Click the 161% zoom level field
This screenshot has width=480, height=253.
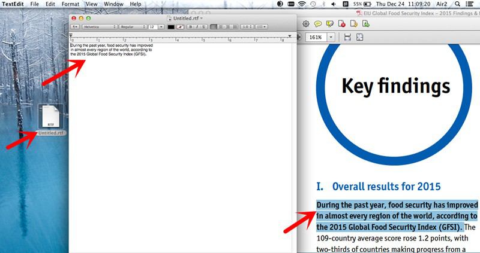[x=316, y=37]
